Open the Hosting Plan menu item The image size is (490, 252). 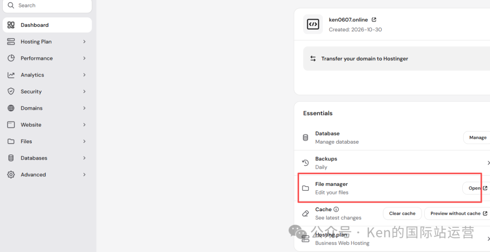tap(47, 42)
